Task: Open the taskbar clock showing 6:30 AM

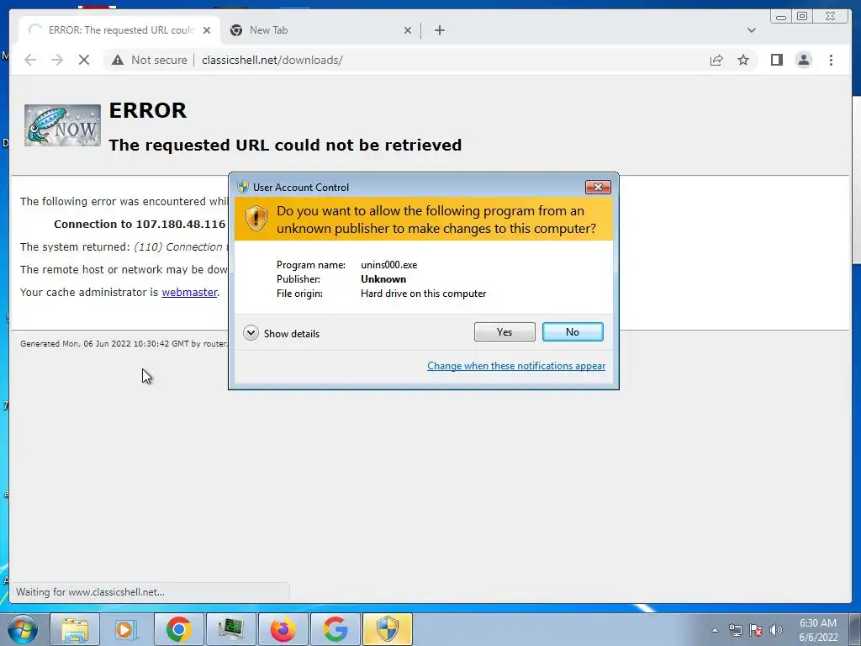Action: 818,630
